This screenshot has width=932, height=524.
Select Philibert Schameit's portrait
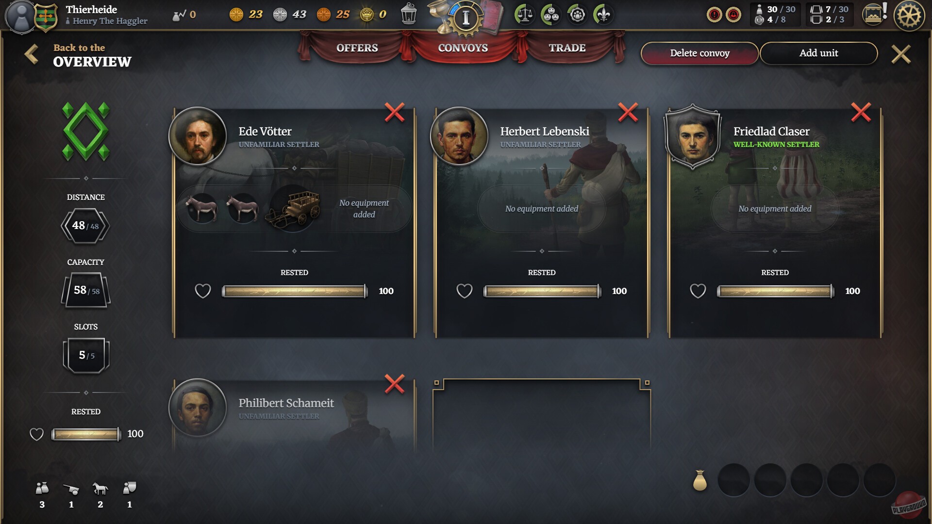tap(198, 408)
